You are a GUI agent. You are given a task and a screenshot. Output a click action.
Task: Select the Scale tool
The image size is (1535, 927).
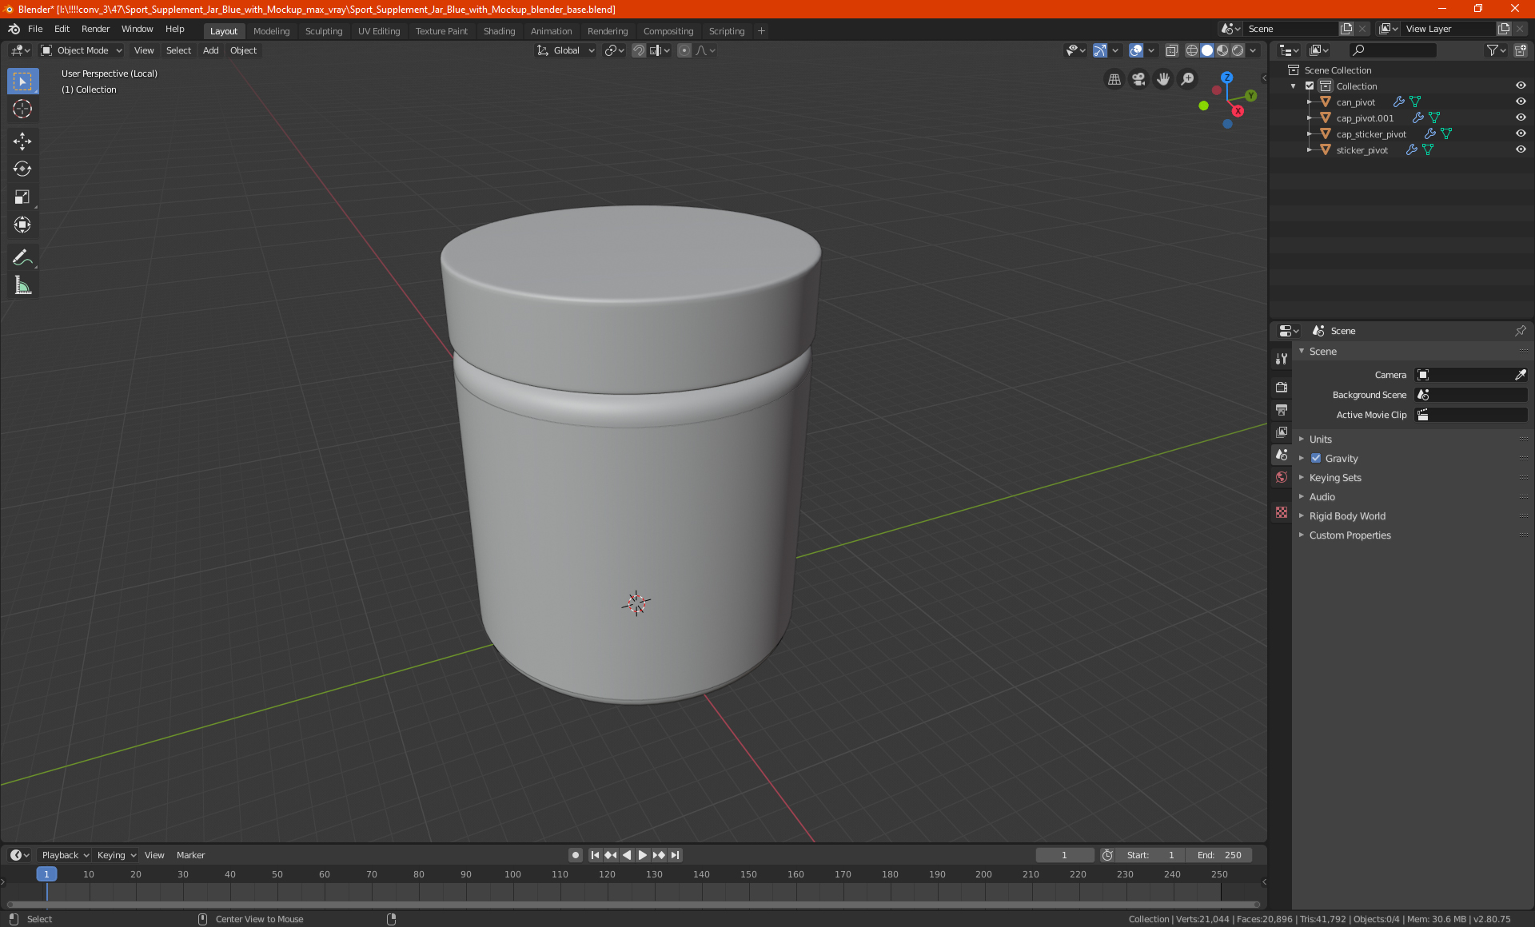pos(22,197)
